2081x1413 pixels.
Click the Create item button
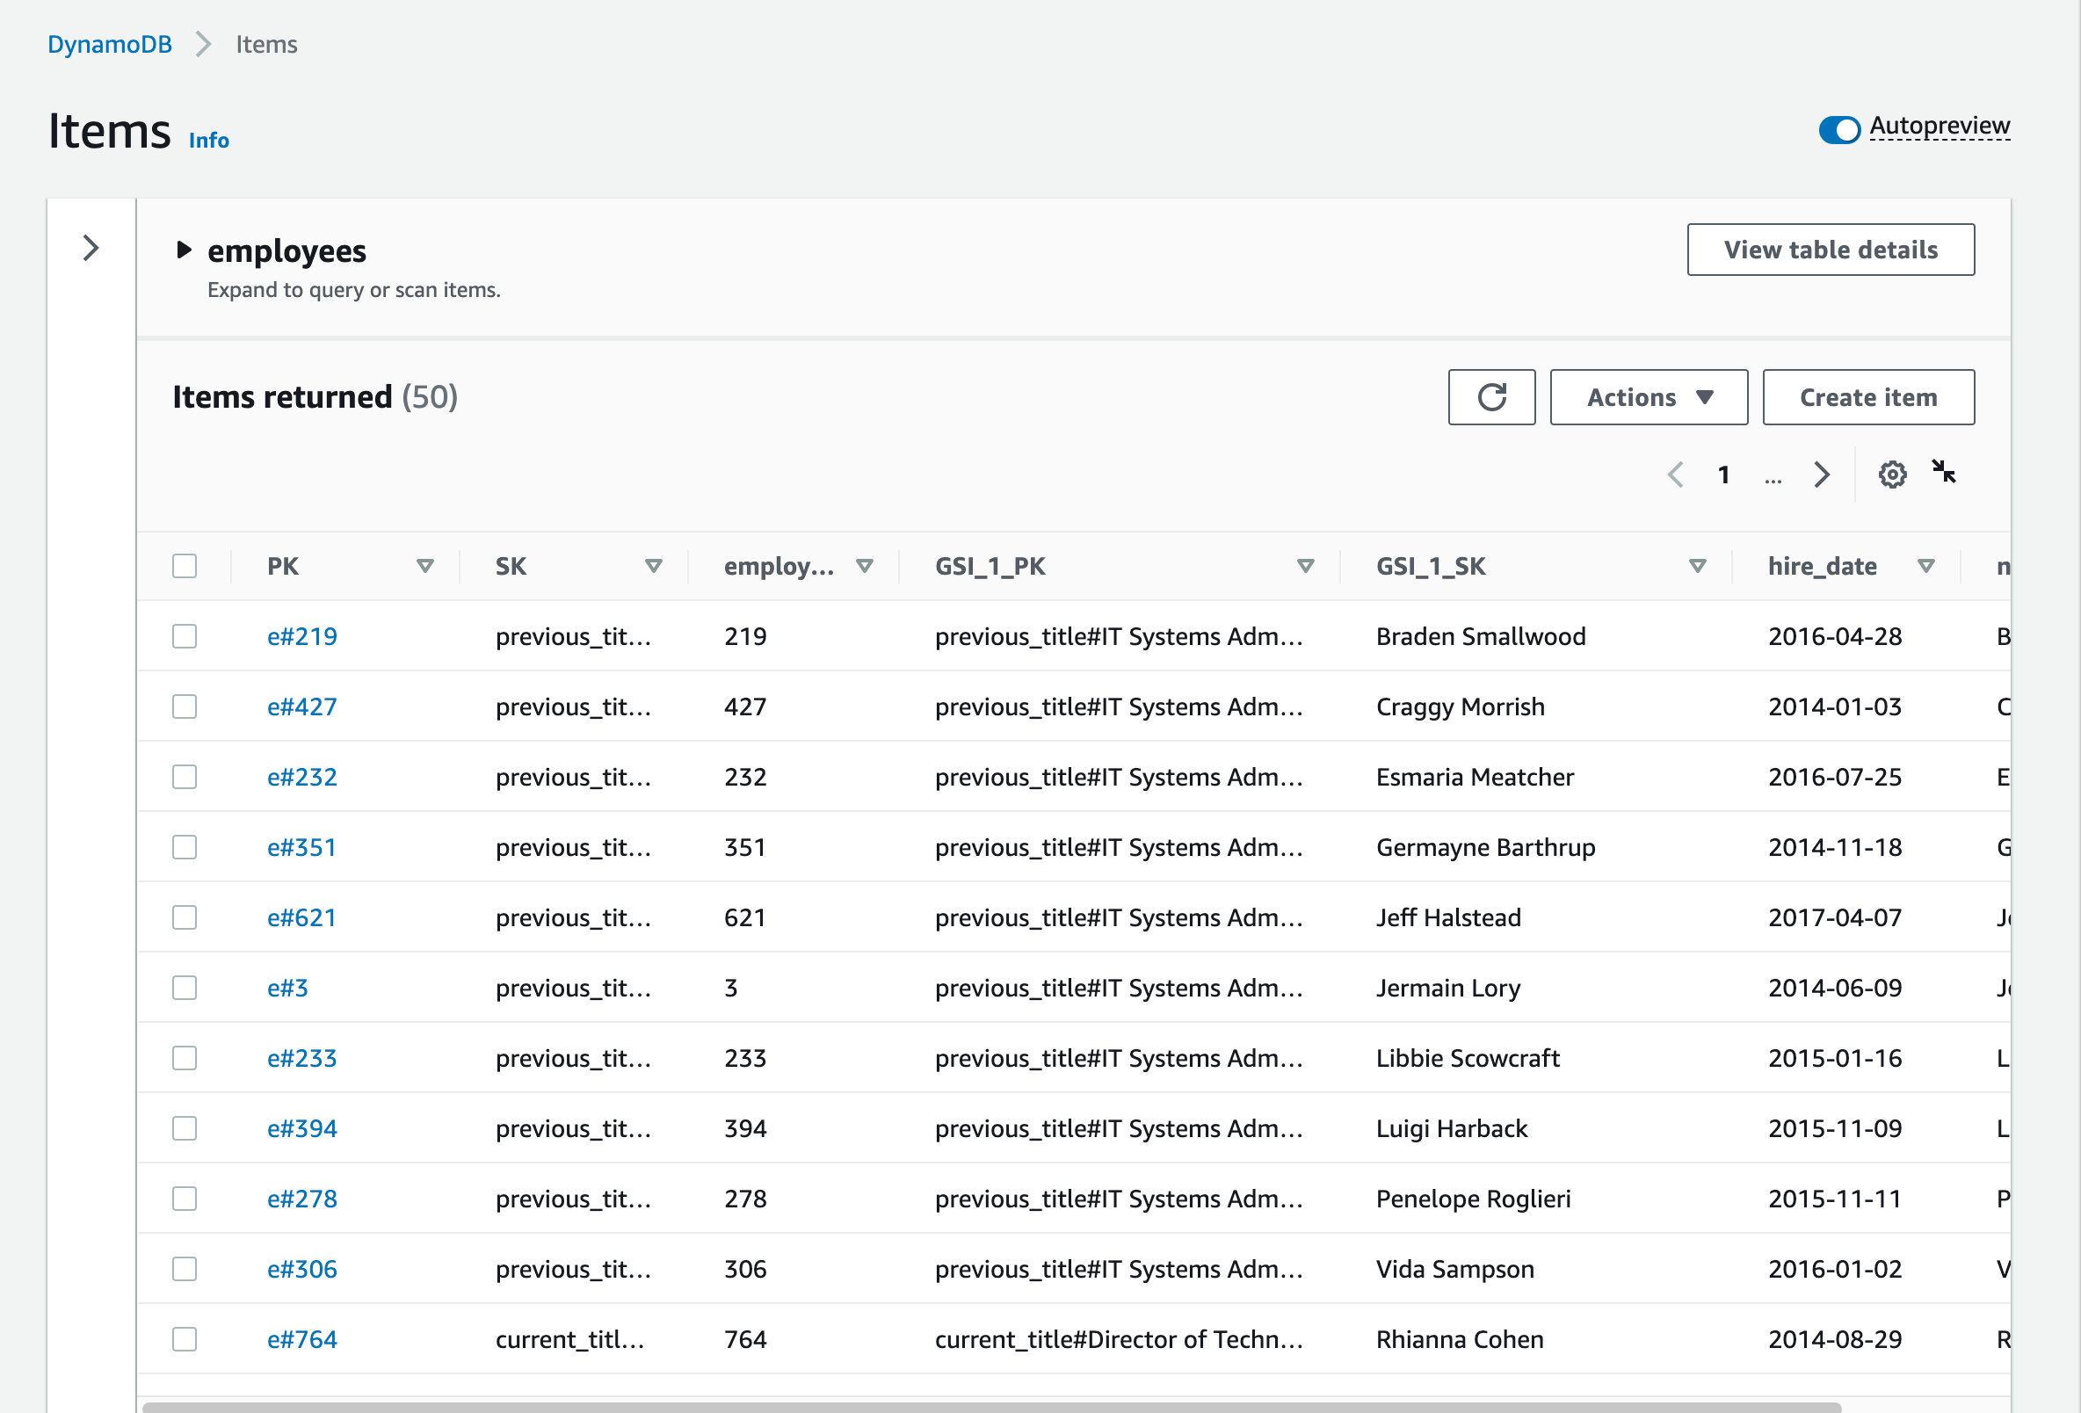coord(1867,396)
